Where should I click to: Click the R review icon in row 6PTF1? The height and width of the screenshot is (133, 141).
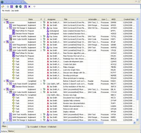(14, 31)
